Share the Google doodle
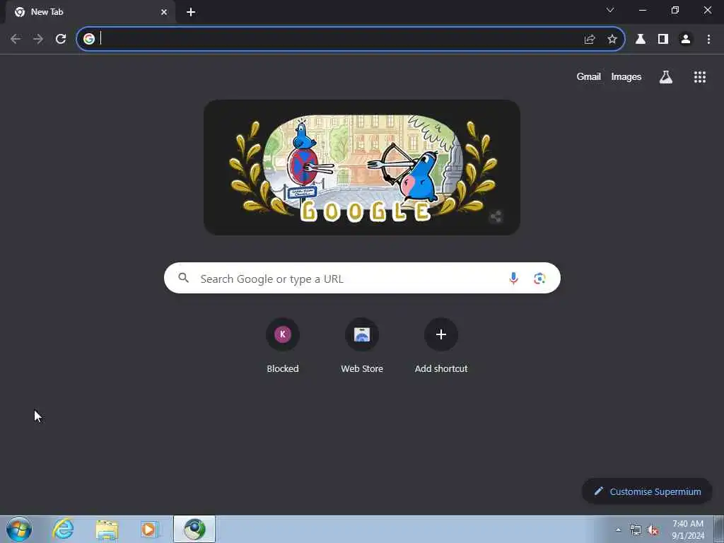 (x=496, y=216)
